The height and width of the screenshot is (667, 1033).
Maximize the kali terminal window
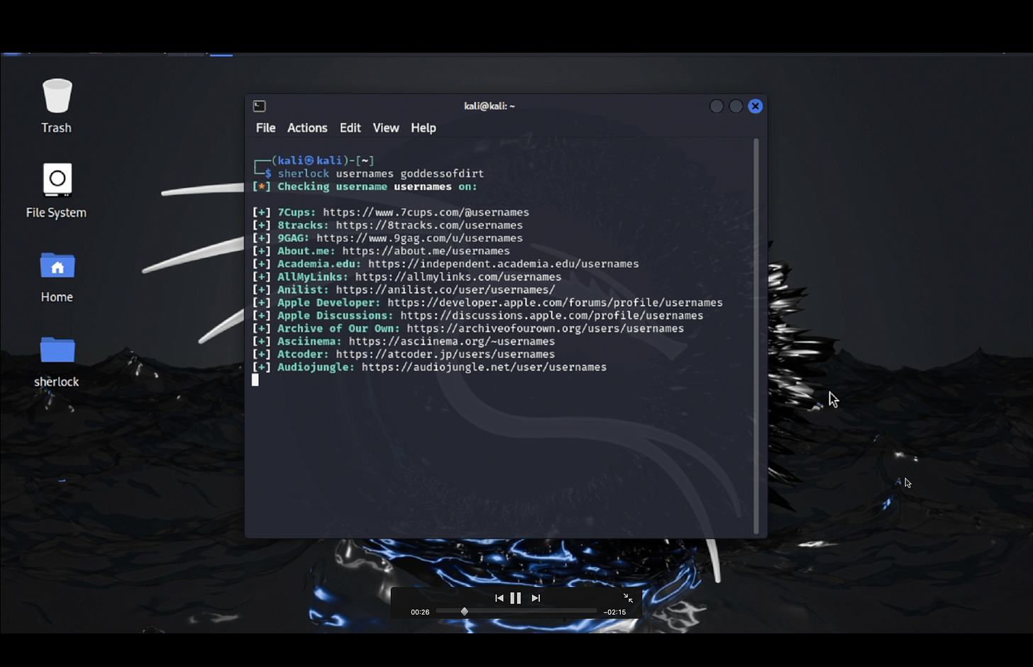[736, 106]
